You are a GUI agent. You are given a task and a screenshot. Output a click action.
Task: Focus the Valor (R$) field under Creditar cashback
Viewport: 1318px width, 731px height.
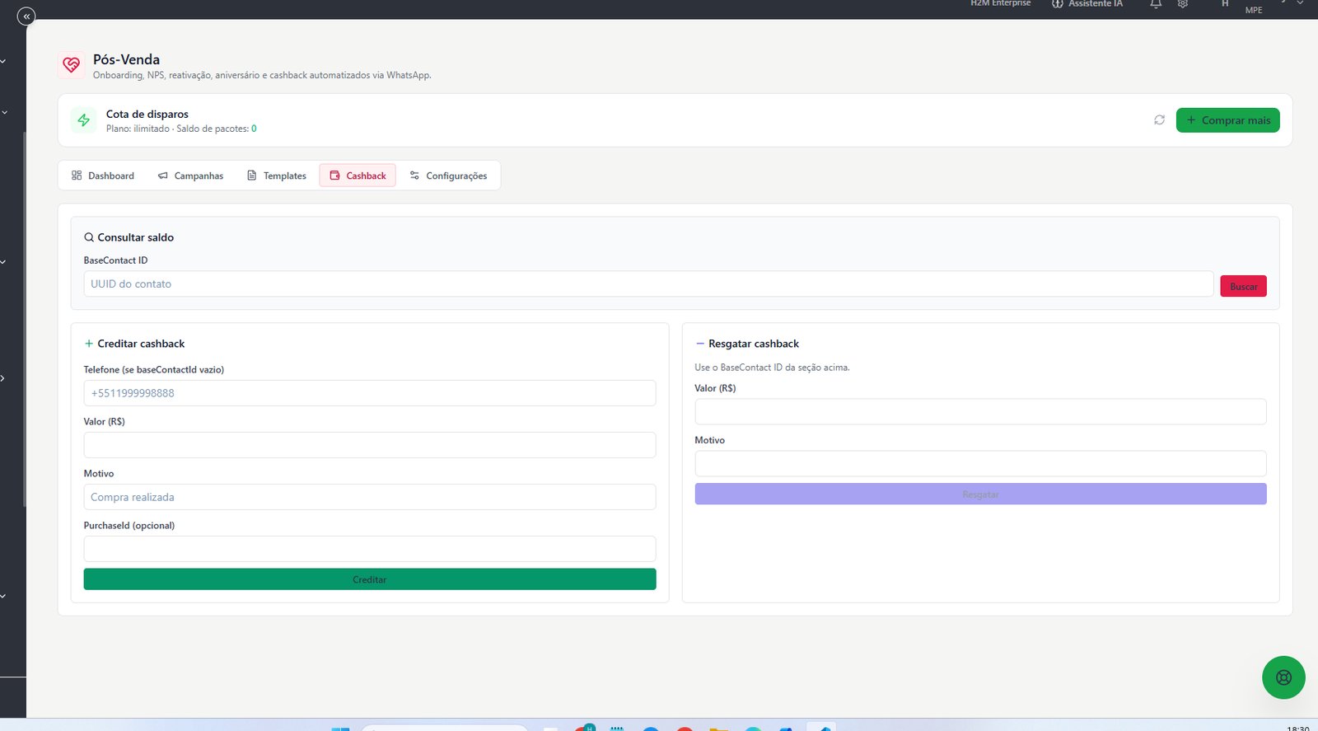click(x=370, y=445)
